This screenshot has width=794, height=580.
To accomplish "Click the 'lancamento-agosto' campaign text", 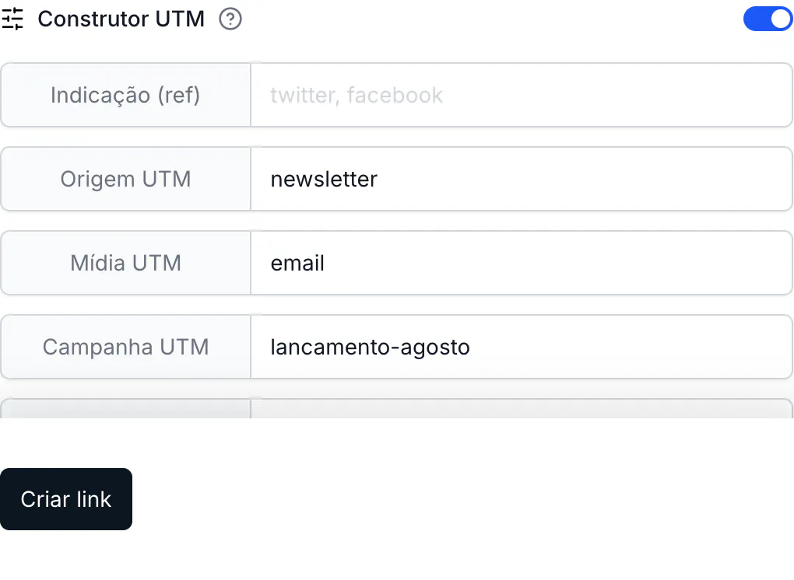I will pyautogui.click(x=371, y=348).
